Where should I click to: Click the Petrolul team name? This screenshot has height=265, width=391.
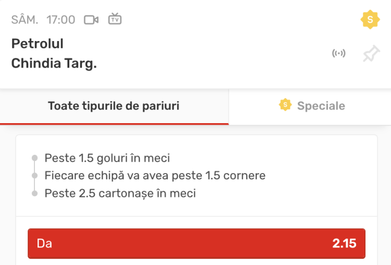pos(38,44)
